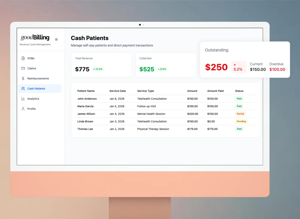Click the Jan 4, 2026 service date
This screenshot has width=300, height=219.
(x=117, y=114)
